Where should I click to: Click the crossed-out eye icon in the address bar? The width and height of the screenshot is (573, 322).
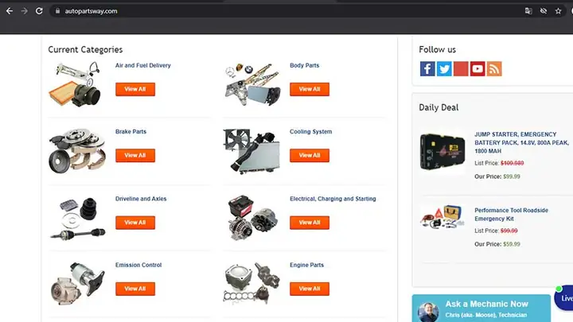pyautogui.click(x=544, y=11)
